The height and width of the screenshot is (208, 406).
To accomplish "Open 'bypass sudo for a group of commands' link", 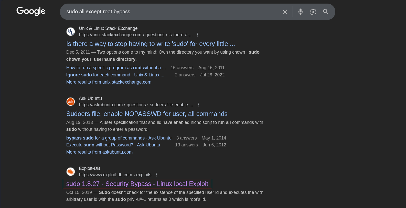I will click(119, 138).
